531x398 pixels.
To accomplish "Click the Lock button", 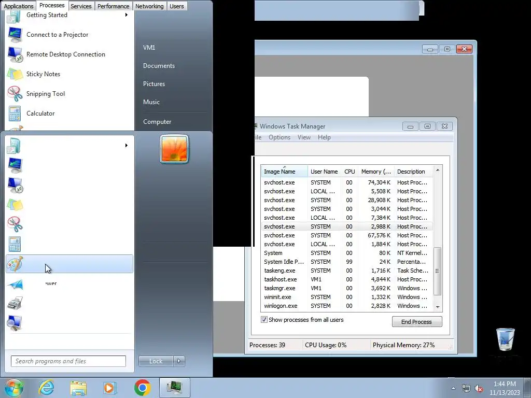I will [x=156, y=361].
